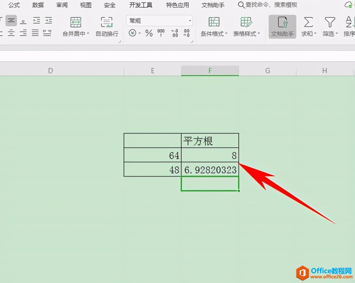Image resolution: width=355 pixels, height=283 pixels.
Task: Select the empty cell left of 平方根
Action: tap(153, 140)
